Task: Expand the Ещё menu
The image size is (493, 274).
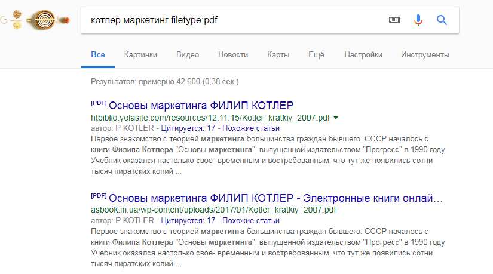Action: [316, 55]
